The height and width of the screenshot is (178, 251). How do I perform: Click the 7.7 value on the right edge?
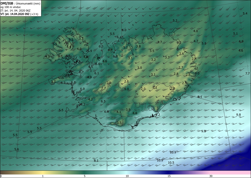tap(247, 74)
